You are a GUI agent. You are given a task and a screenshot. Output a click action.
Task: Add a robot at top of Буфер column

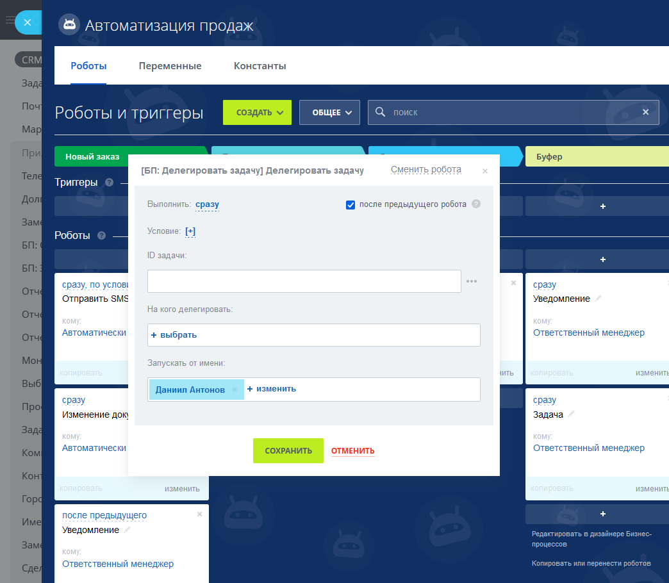(x=602, y=259)
